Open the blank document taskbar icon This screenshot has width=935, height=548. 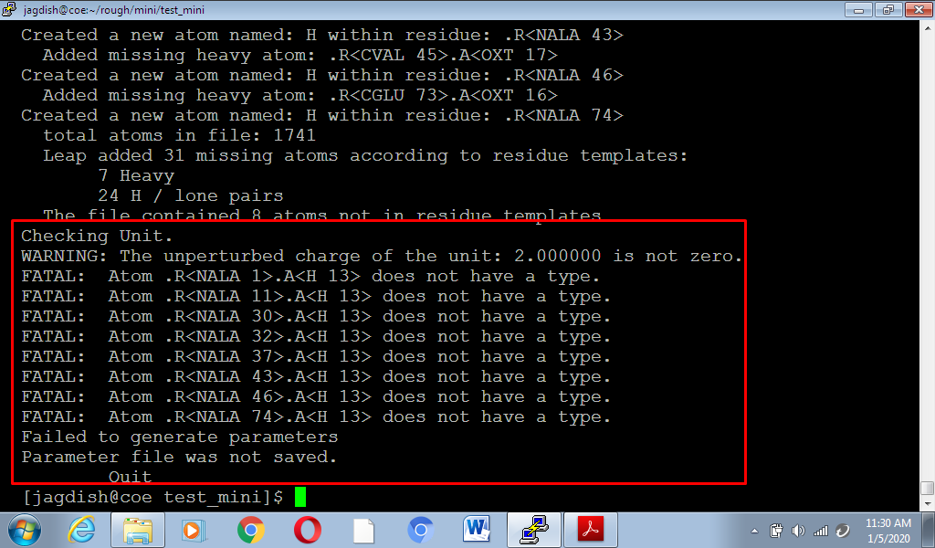coord(363,529)
